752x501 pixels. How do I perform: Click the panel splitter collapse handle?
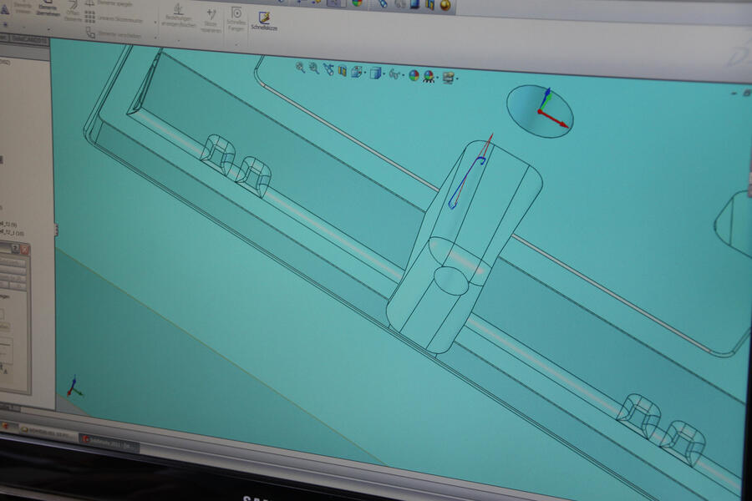56,230
